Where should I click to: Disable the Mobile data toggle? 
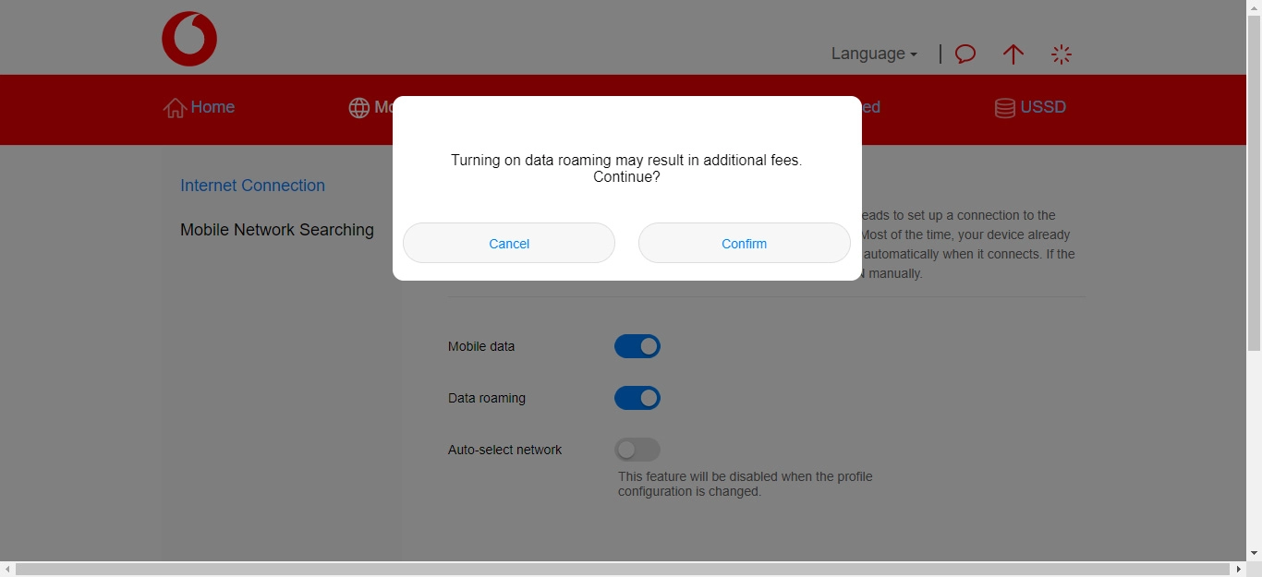pyautogui.click(x=637, y=346)
